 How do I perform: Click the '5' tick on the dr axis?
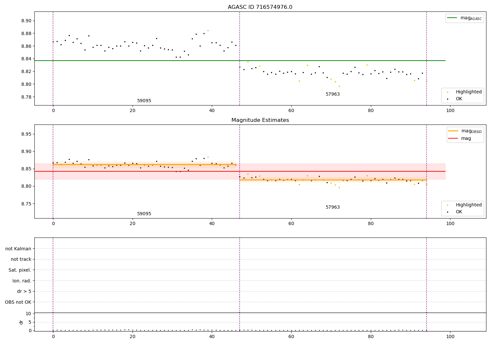click(30, 322)
